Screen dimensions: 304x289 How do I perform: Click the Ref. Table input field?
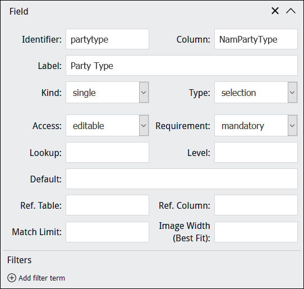click(107, 205)
